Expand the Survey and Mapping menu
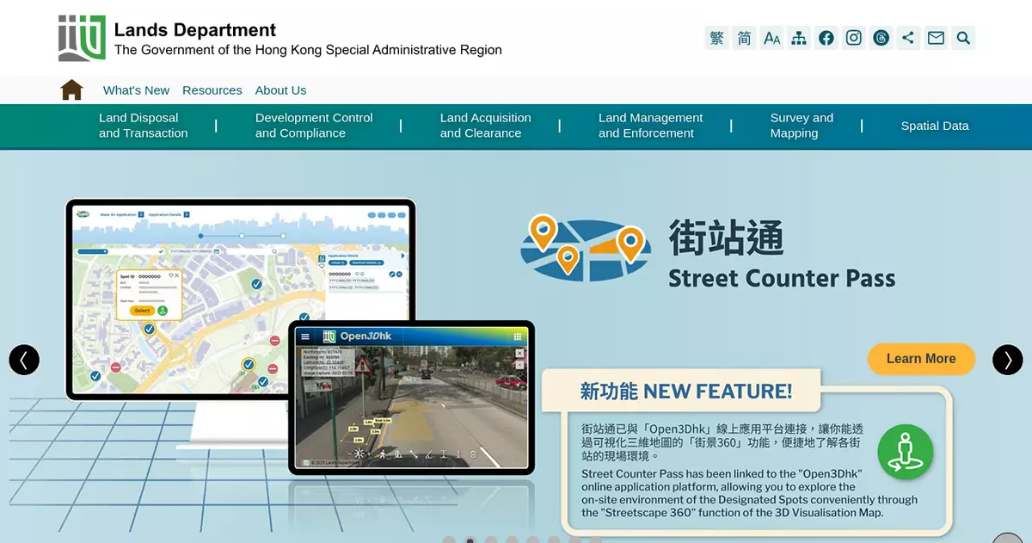Viewport: 1032px width, 543px height. [x=801, y=126]
